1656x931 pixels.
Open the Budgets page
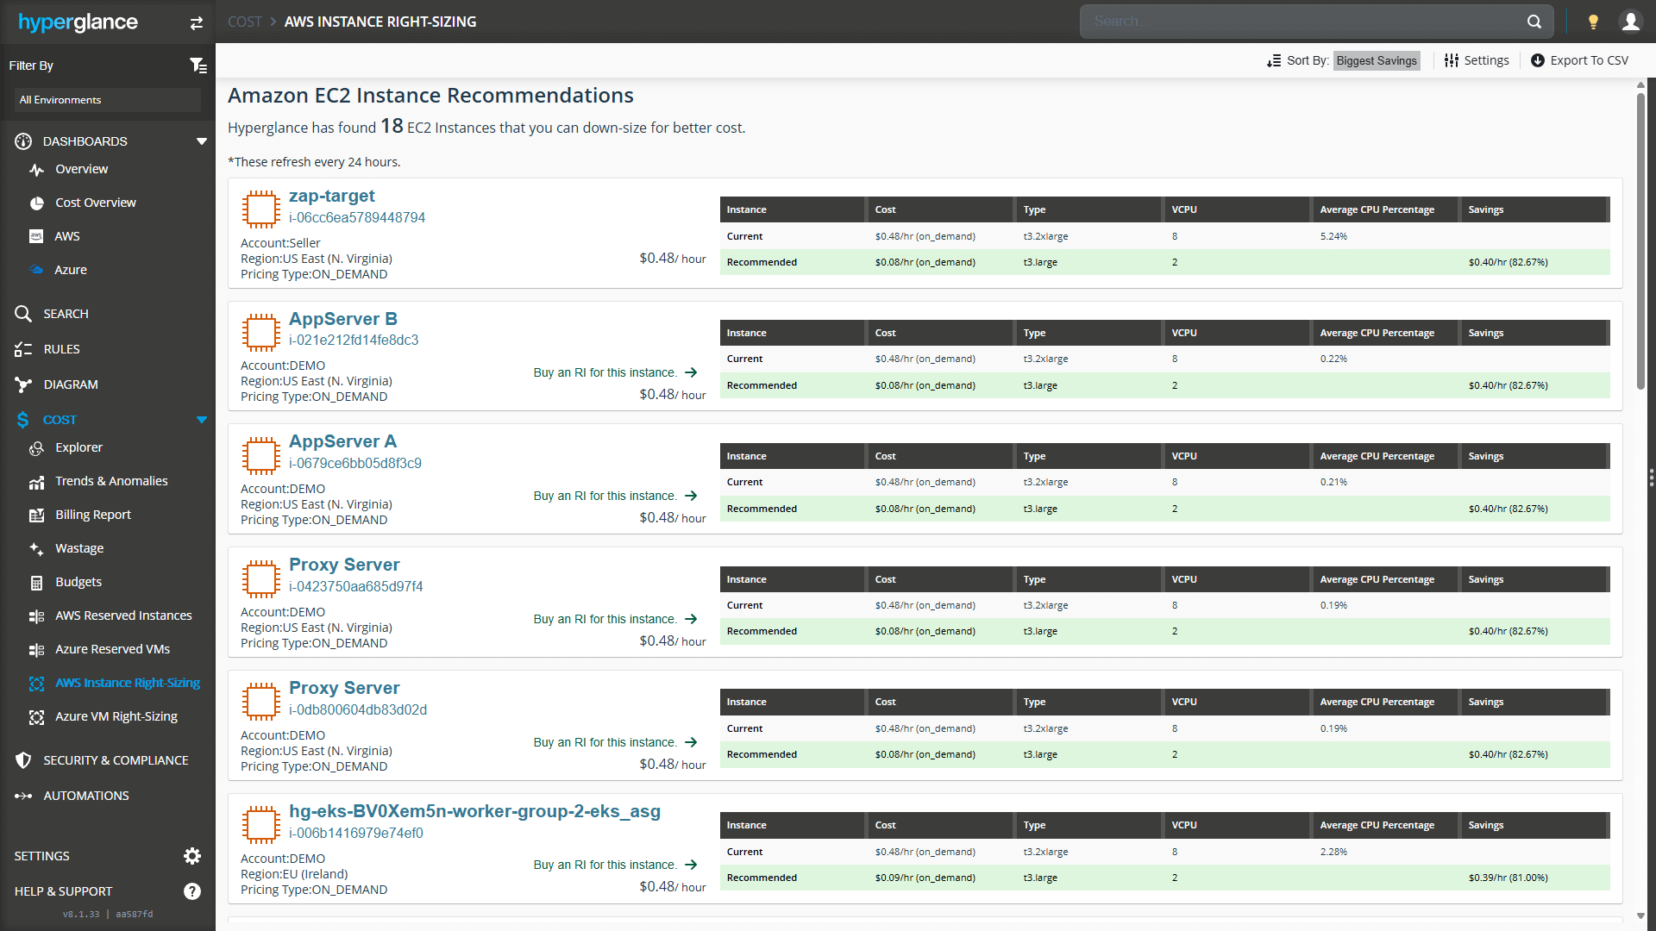(78, 582)
